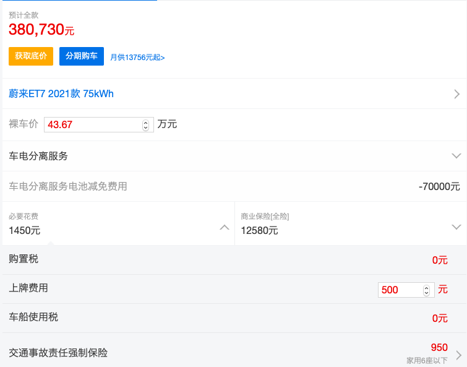Click the -70000元 battery discount value

(x=439, y=186)
